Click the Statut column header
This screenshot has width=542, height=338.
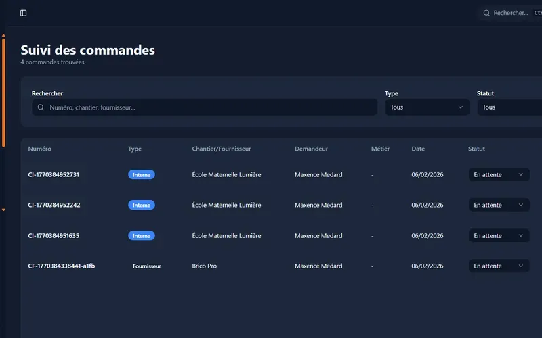(x=476, y=149)
